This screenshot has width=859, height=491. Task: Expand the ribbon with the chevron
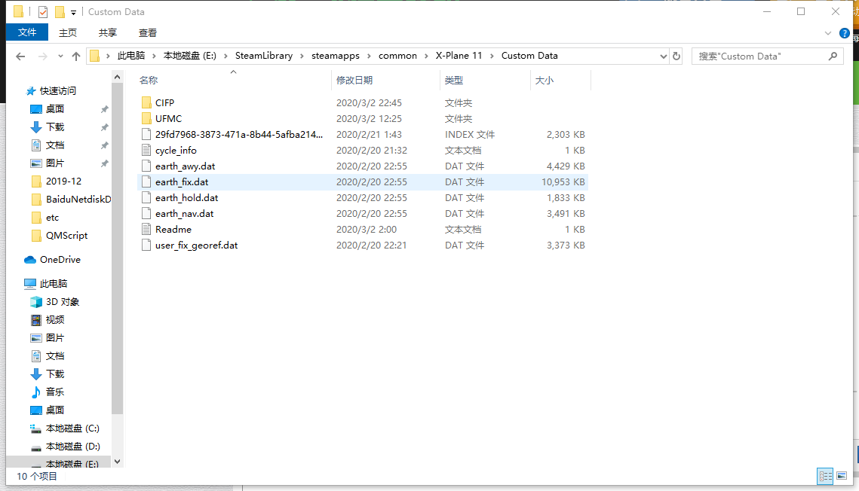[x=828, y=33]
